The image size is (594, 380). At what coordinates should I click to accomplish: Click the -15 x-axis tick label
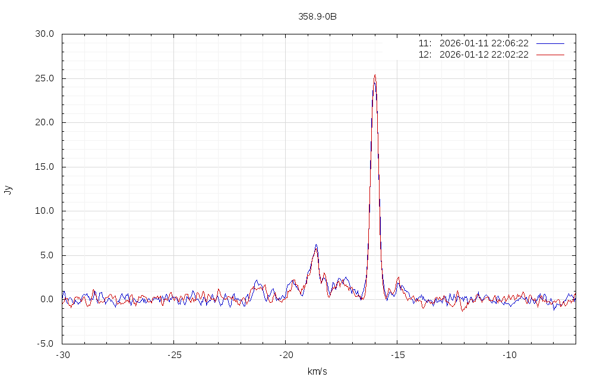click(397, 355)
